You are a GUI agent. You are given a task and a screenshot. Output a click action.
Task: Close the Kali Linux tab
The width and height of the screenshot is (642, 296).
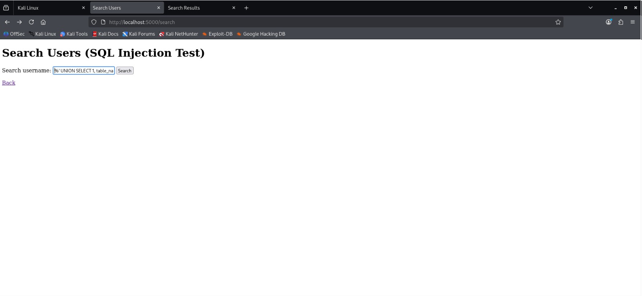click(83, 8)
